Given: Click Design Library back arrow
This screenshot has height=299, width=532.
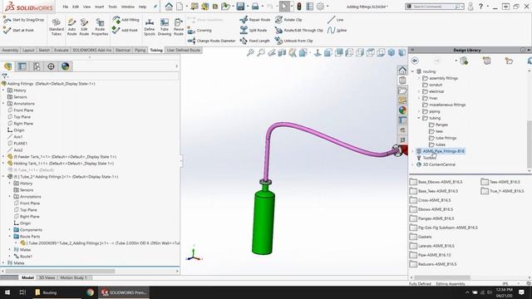Looking at the screenshot, I should click(x=415, y=61).
